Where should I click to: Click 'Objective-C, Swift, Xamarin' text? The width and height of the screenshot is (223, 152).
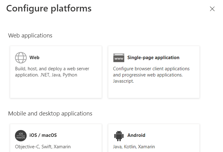43,147
